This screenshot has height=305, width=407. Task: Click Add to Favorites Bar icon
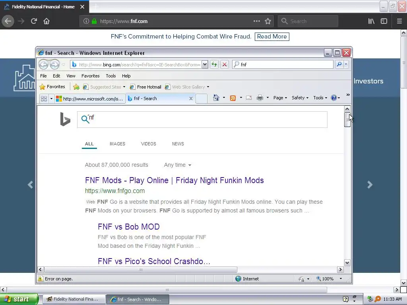click(x=76, y=87)
